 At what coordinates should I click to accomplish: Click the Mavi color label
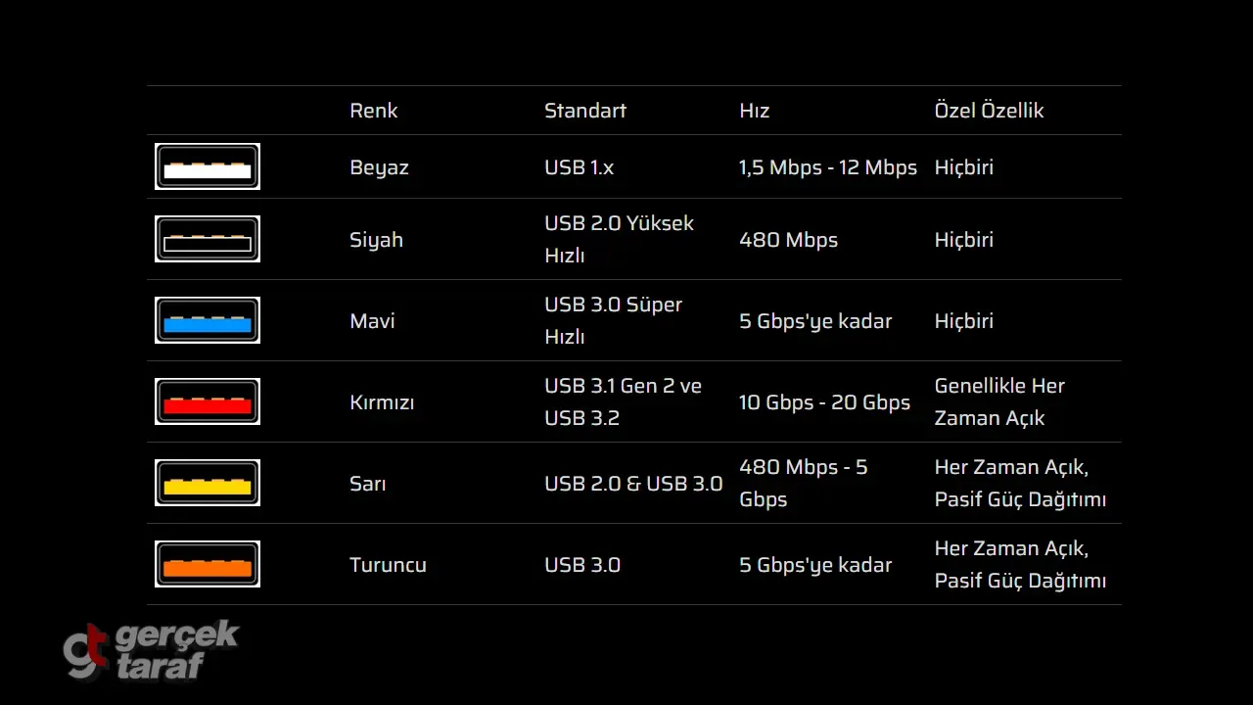(x=372, y=321)
